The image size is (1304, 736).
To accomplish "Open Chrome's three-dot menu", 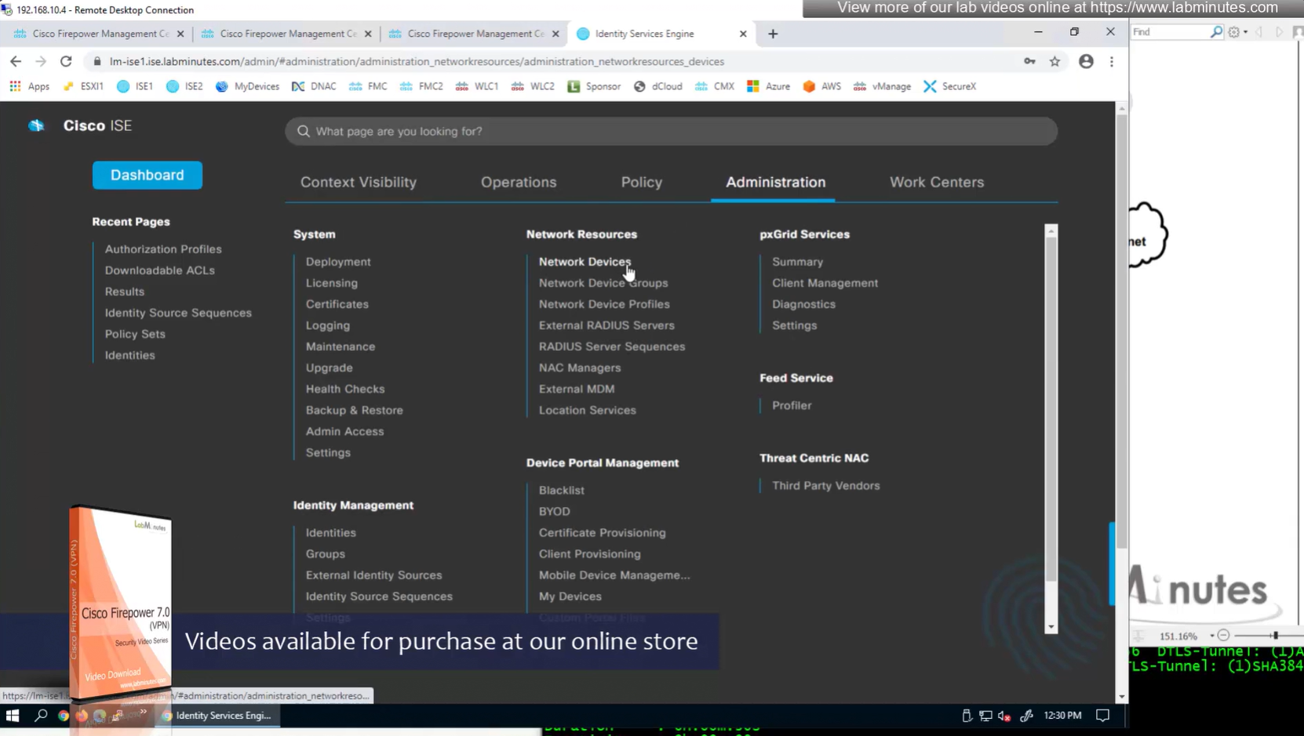I will coord(1111,61).
